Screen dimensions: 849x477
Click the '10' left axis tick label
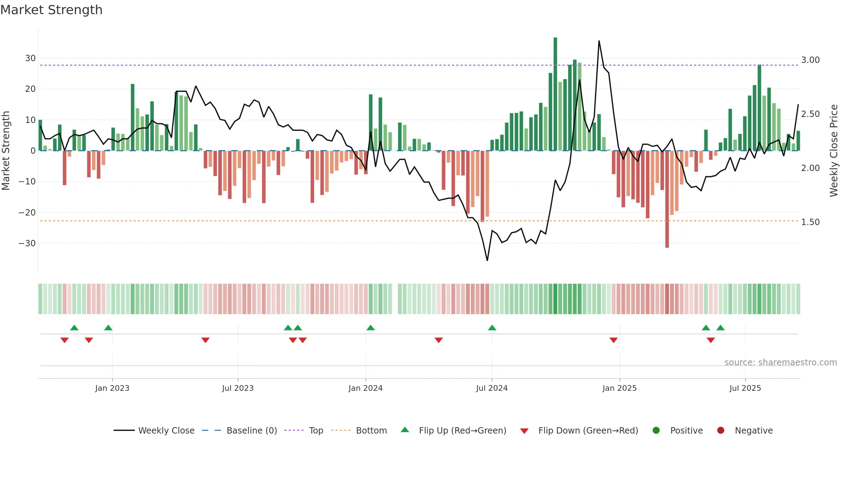coord(30,120)
